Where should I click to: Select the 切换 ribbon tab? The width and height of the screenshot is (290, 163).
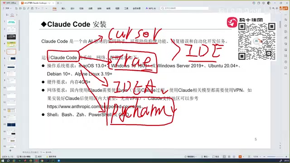[82, 9]
